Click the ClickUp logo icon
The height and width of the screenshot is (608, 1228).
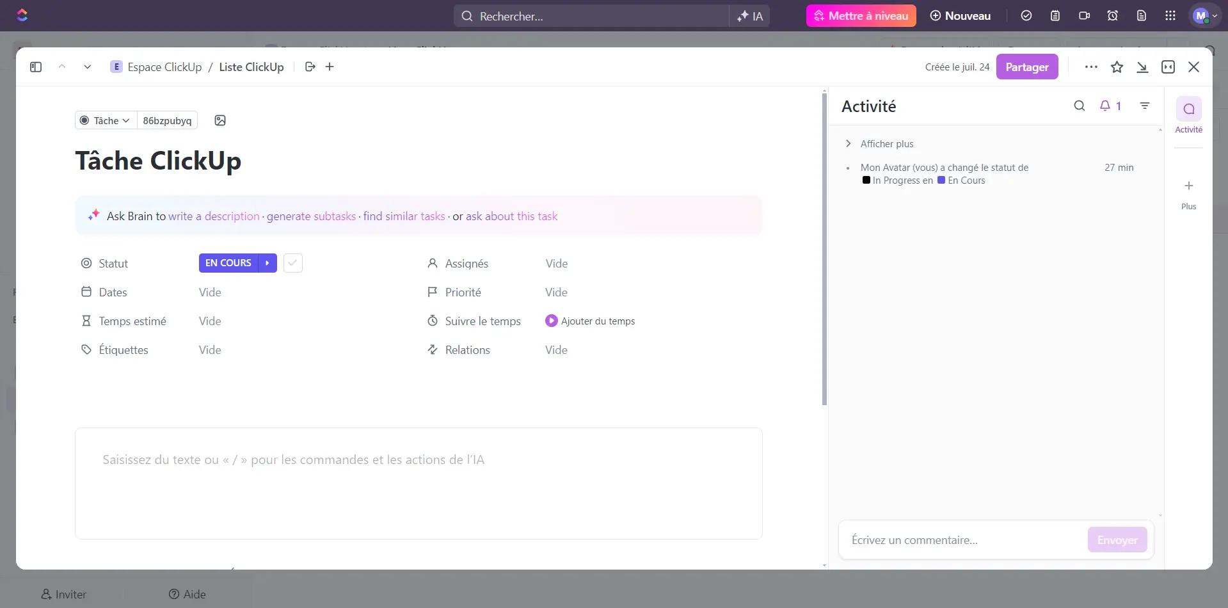pyautogui.click(x=22, y=15)
